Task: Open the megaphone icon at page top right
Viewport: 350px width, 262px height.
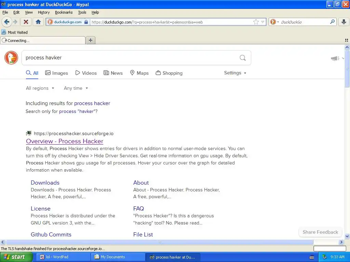Action: click(x=335, y=58)
